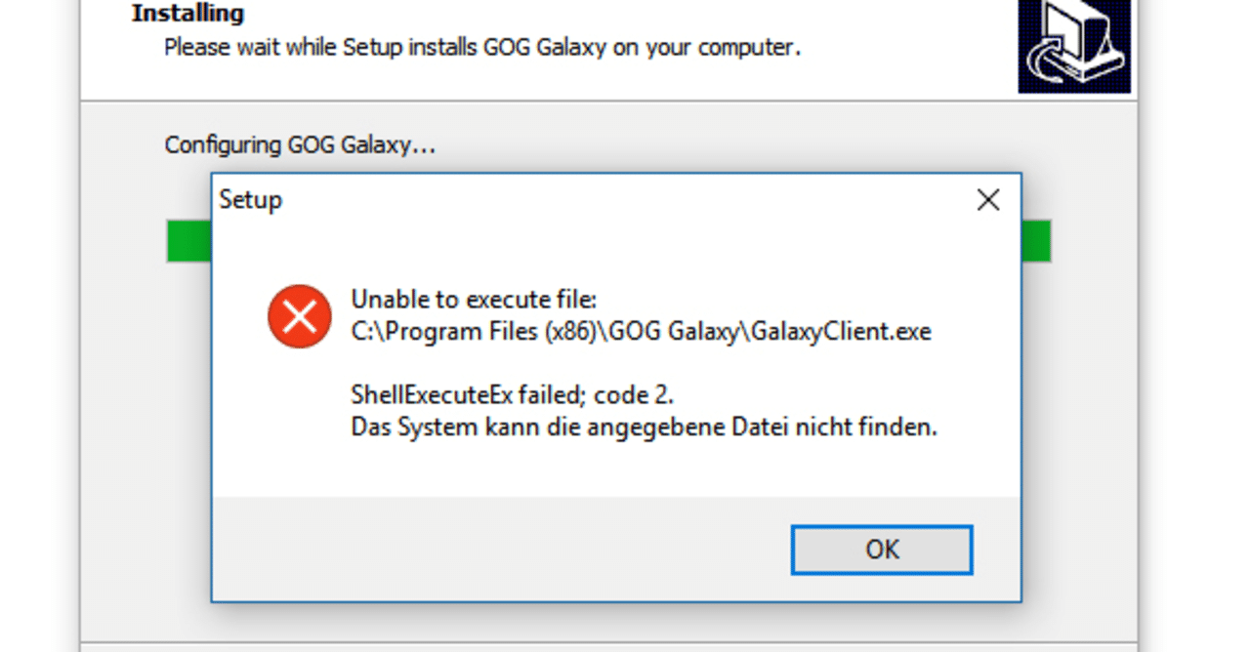
Task: Click the Configuring GOG Galaxy status text
Action: [x=299, y=143]
